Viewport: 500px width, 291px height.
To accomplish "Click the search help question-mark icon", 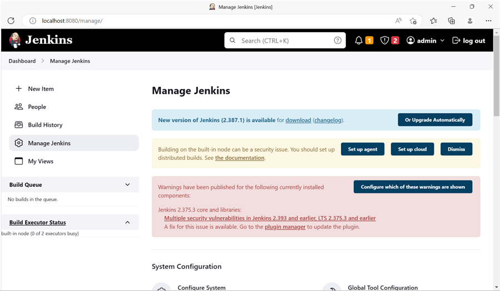I will [338, 41].
